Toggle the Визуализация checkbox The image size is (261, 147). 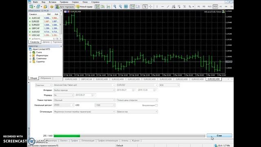tap(157, 105)
